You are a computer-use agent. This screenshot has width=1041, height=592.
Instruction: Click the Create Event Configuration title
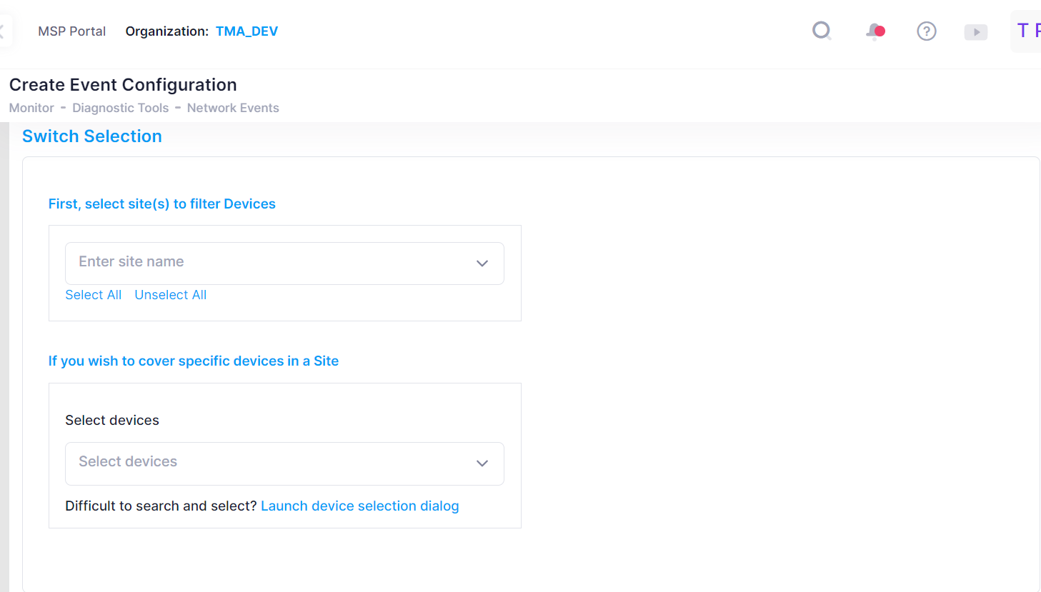coord(123,85)
